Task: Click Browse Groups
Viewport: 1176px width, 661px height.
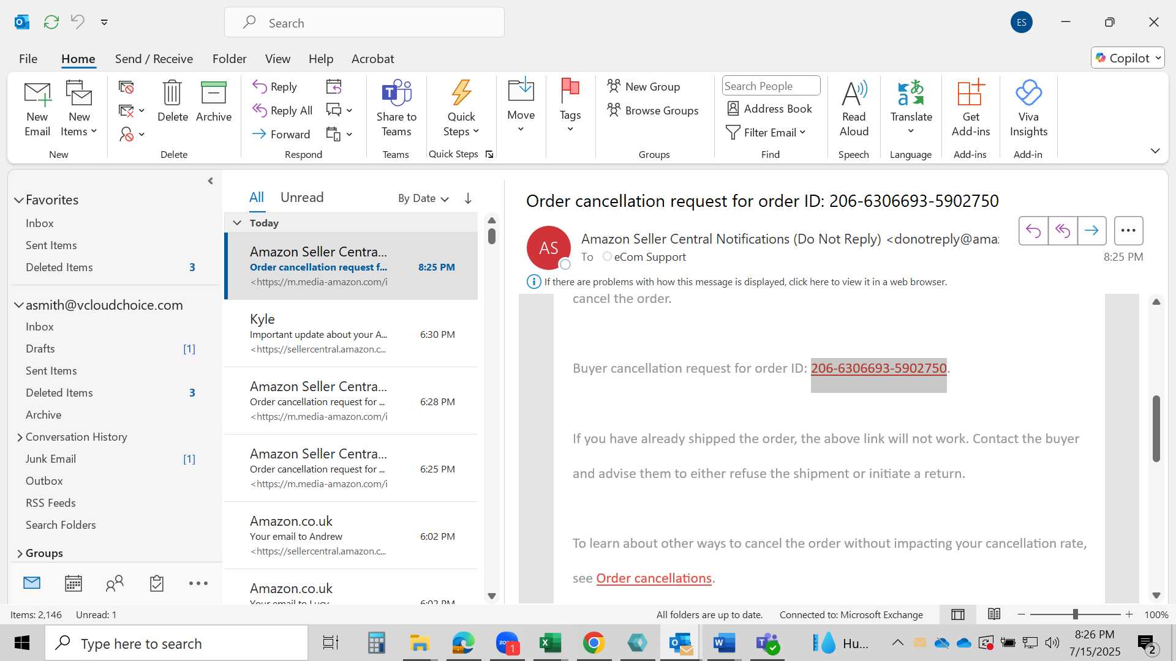Action: pos(653,110)
